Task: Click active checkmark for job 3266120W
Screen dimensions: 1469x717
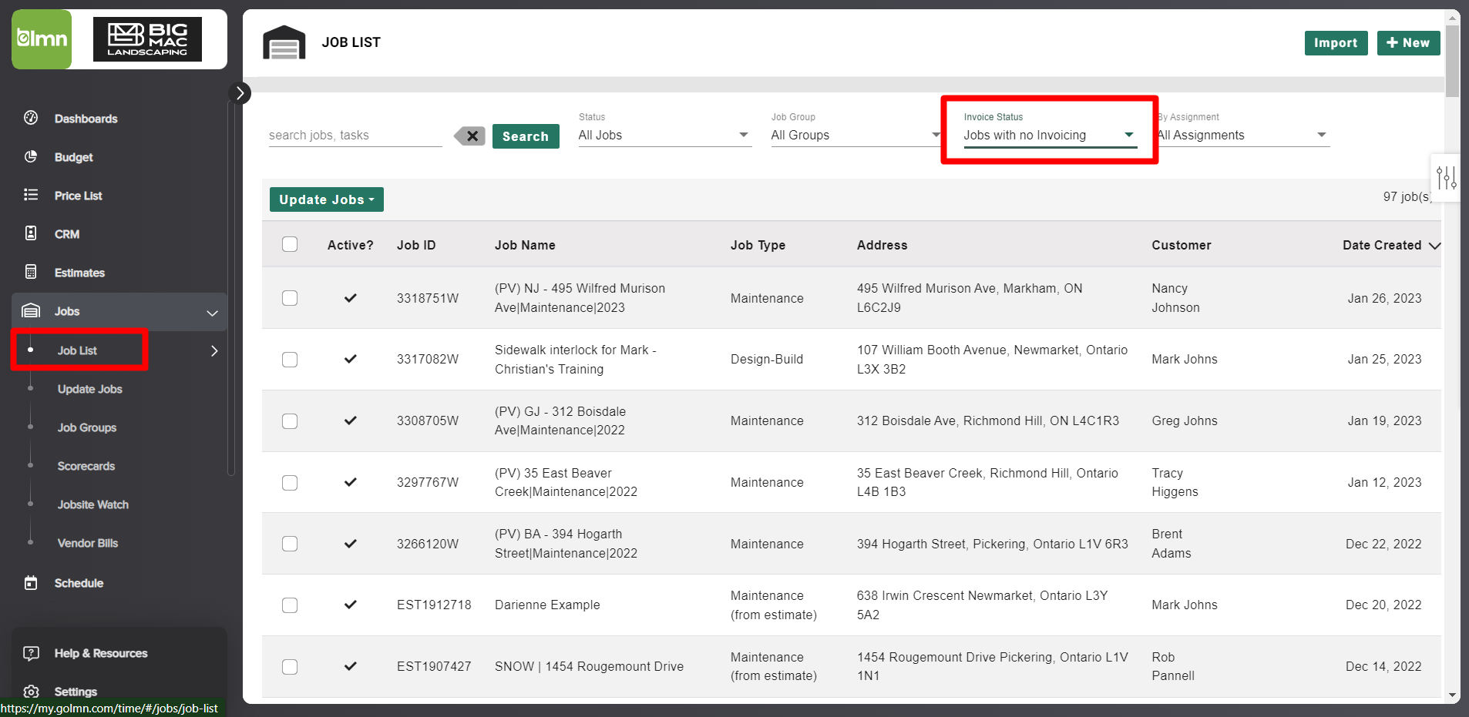Action: (x=351, y=544)
